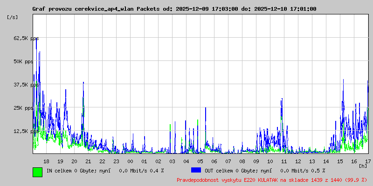Click the blue OUT legend color swatch
This screenshot has height=186, width=373.
point(196,170)
